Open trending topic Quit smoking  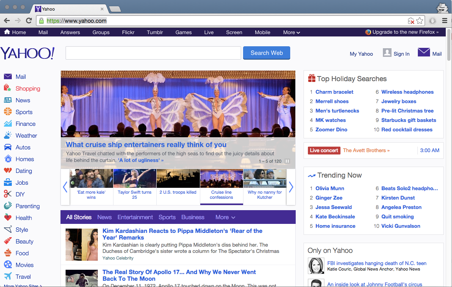tap(397, 216)
